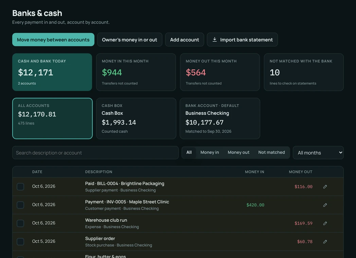Click 'Matched to Sep 30, 2026' text
Viewport: 356px width, 258px height.
(208, 131)
